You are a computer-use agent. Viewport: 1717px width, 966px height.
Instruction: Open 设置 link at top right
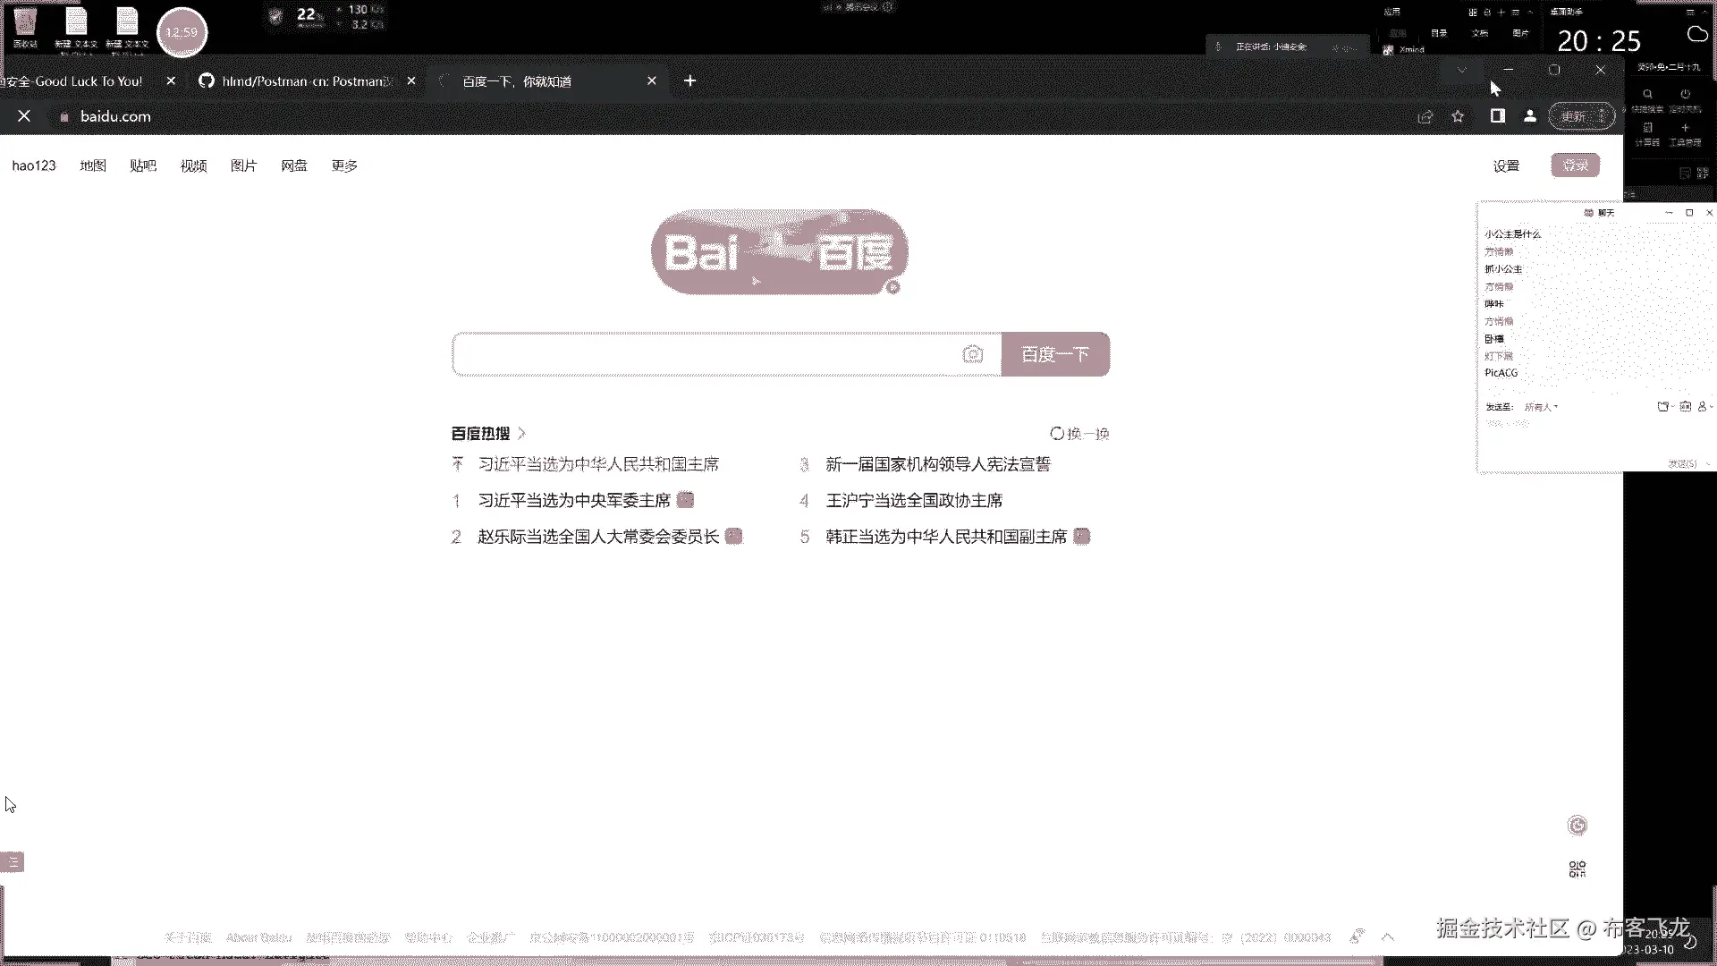(1506, 165)
